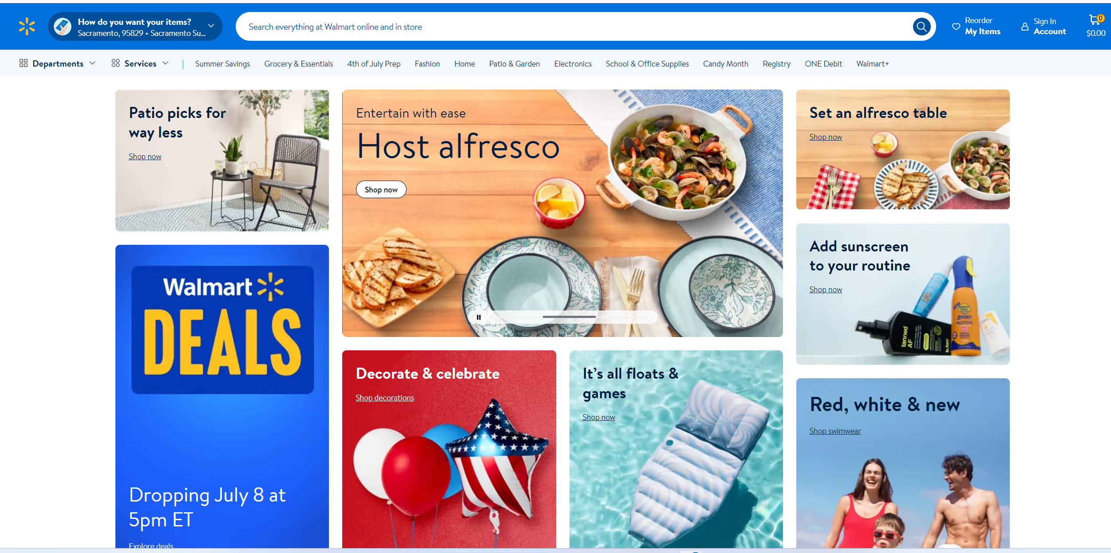This screenshot has width=1111, height=553.
Task: Click the magnifying glass search icon
Action: pos(921,27)
